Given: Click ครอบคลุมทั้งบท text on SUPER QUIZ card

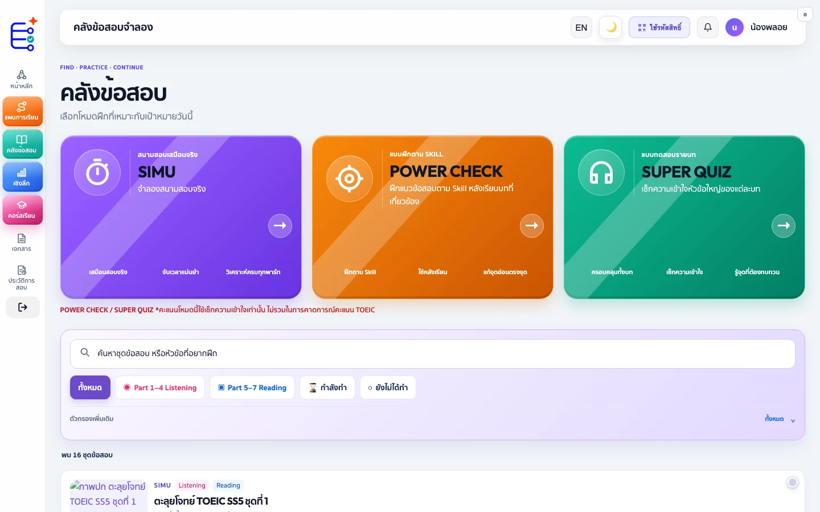Looking at the screenshot, I should click(612, 272).
